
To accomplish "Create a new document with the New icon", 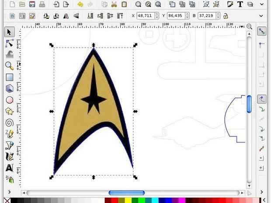I will 12,4.
